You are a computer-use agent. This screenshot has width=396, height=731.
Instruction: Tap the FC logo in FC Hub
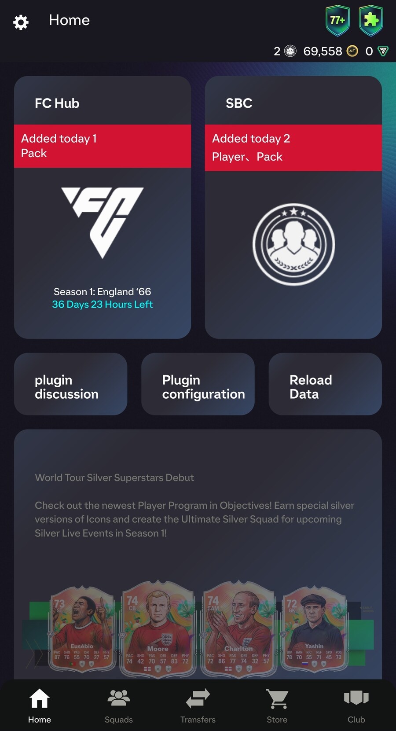pos(102,223)
